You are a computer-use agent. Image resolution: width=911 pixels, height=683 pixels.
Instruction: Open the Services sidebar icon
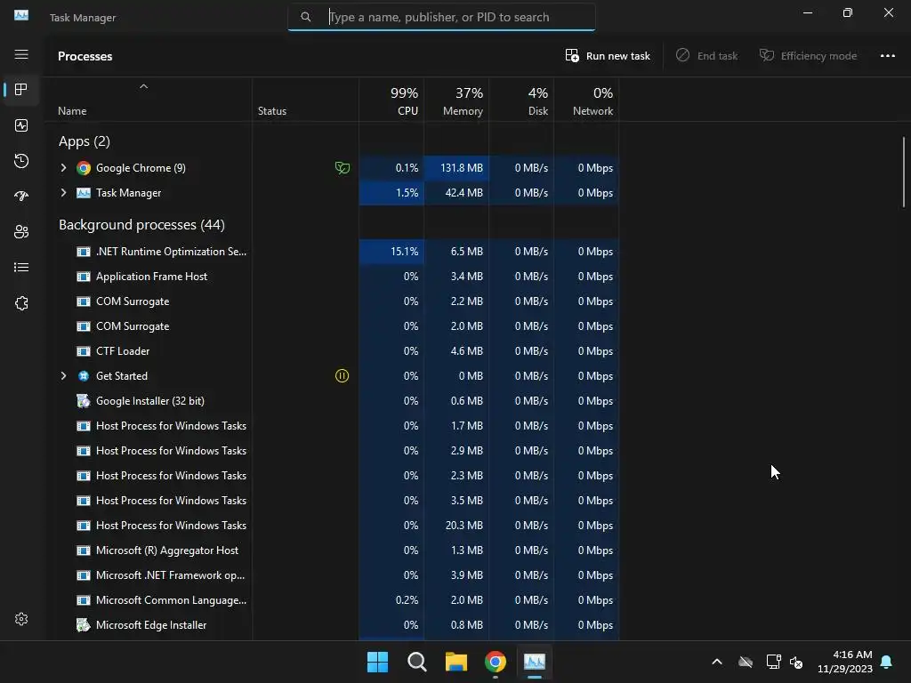click(x=21, y=303)
